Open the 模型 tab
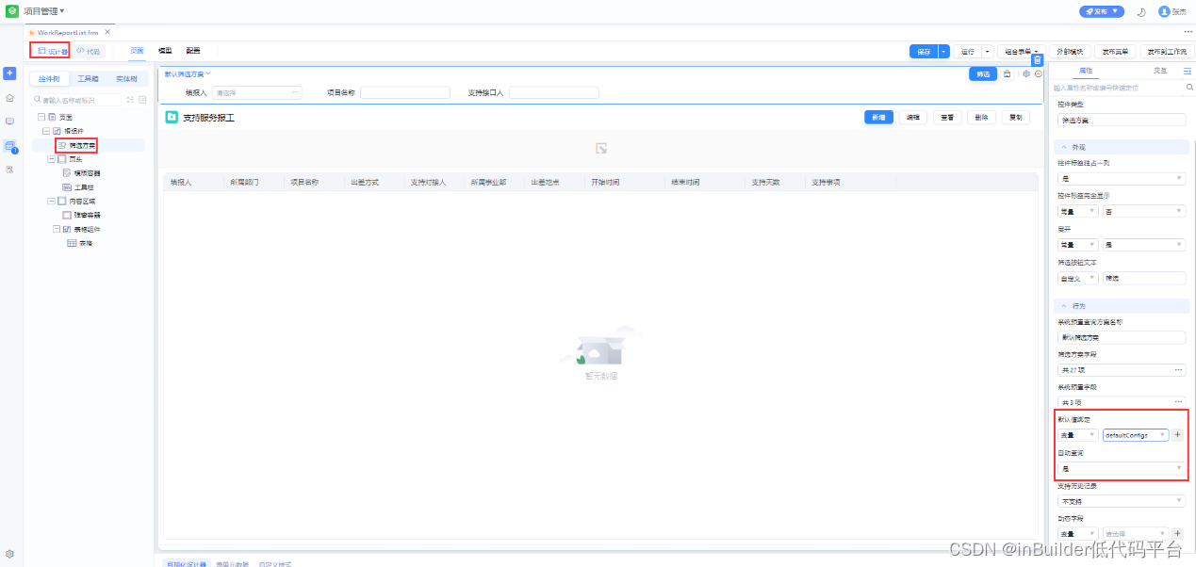Viewport: 1196px width, 567px height. [165, 51]
